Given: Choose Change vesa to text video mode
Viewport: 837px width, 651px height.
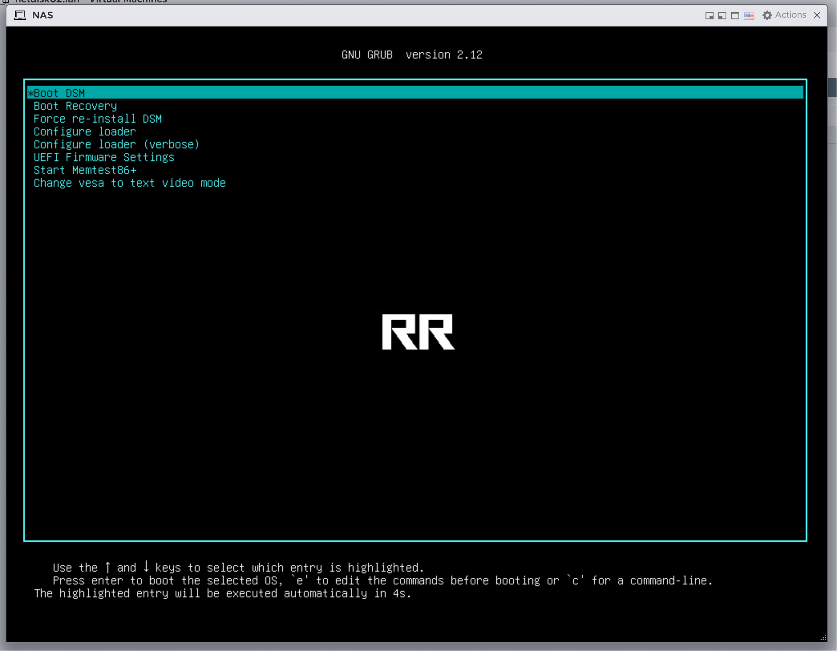Looking at the screenshot, I should tap(130, 183).
